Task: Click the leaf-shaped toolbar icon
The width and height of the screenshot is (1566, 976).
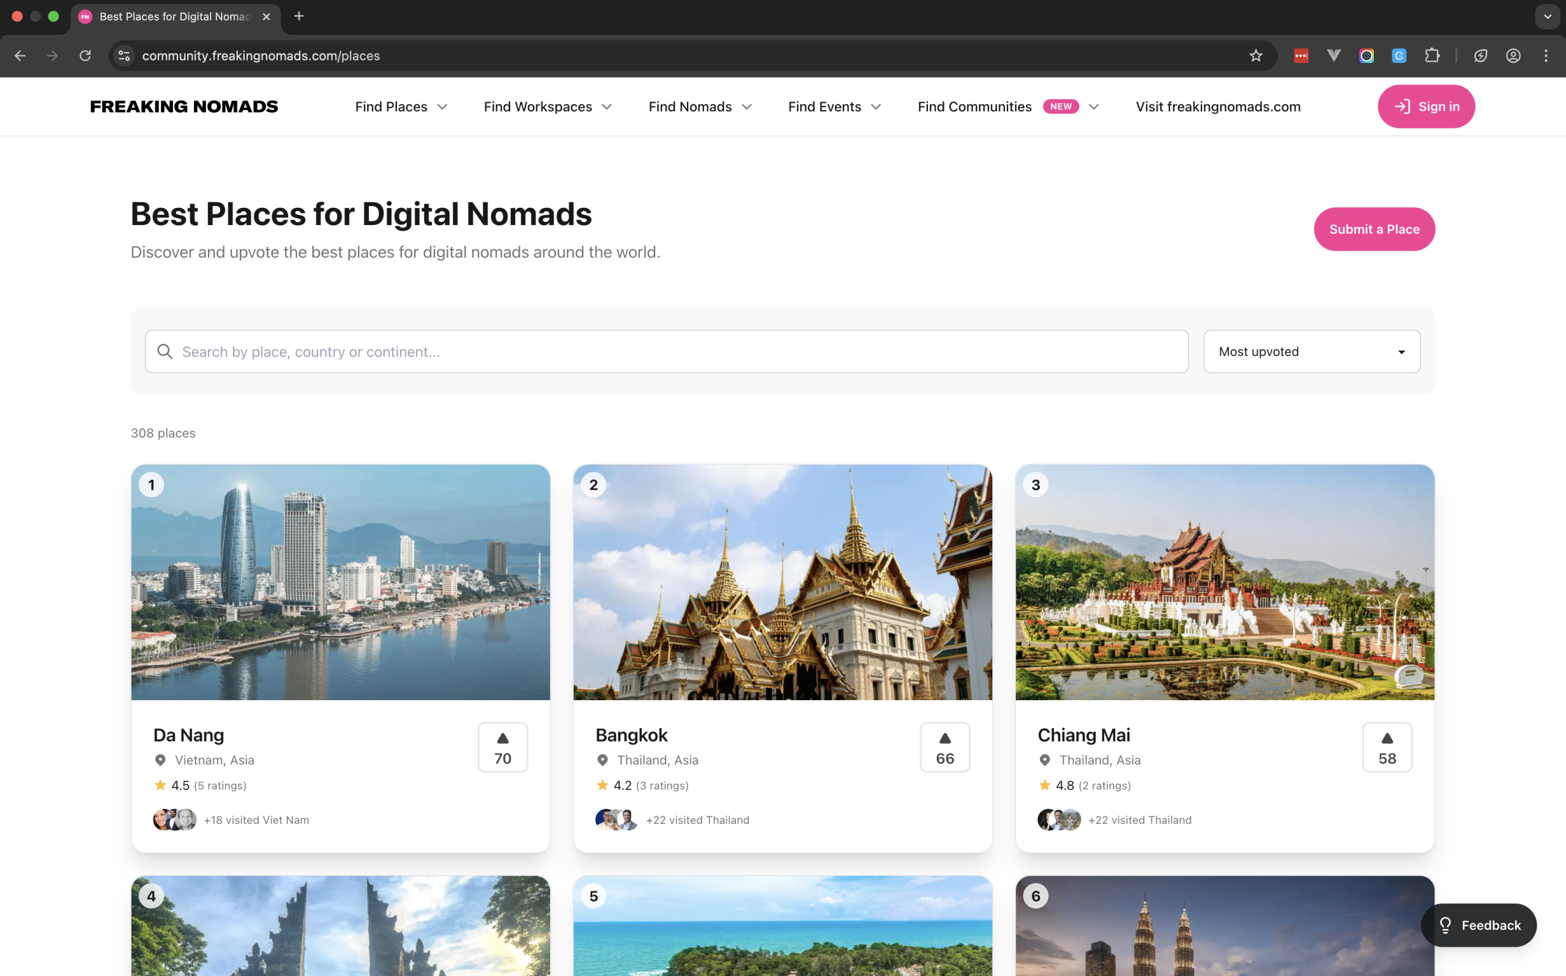Action: (1480, 56)
